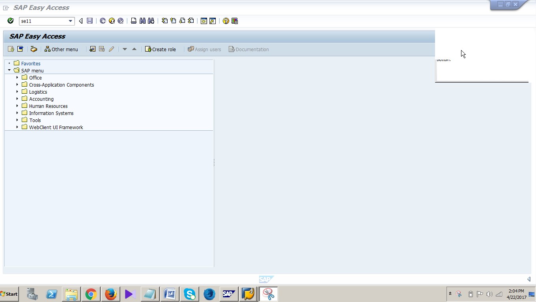This screenshot has width=536, height=302.
Task: Collapse the SAP menu tree node
Action: click(x=9, y=70)
